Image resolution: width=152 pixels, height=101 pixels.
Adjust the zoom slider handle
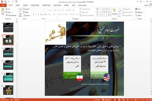point(136,100)
